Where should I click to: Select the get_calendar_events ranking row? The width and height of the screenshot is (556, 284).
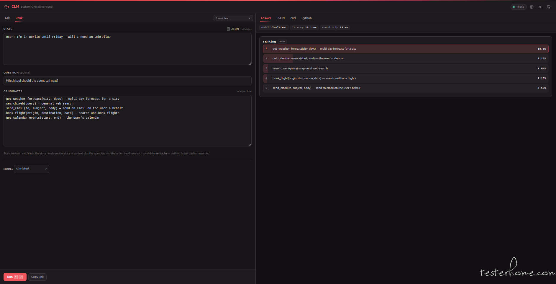[x=406, y=58]
